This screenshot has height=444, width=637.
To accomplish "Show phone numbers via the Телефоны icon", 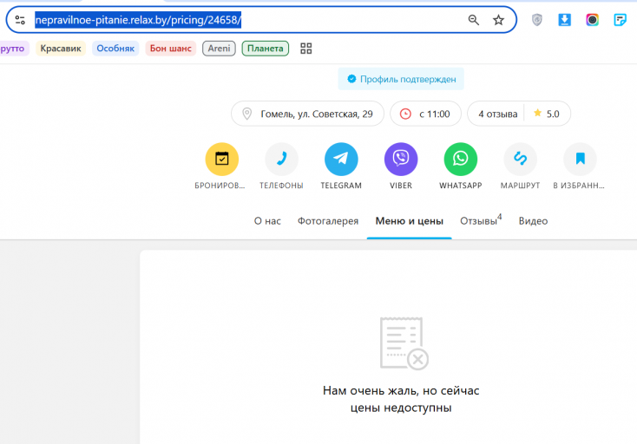I will tap(281, 159).
